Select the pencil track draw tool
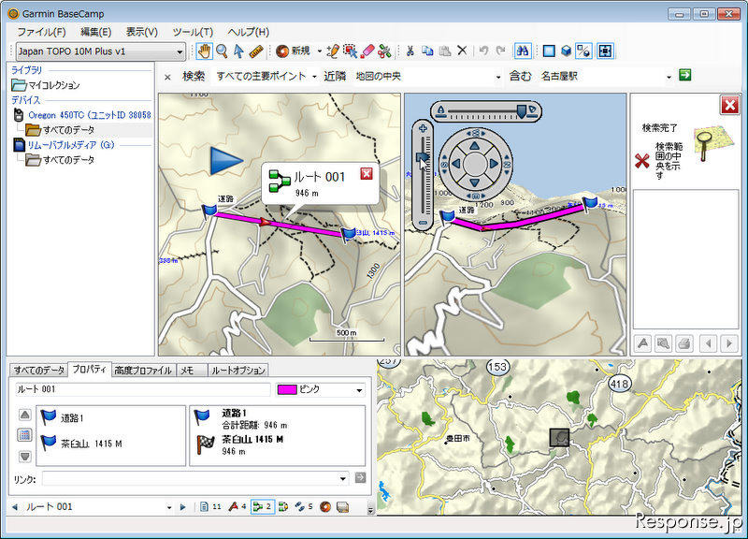748x539 pixels. (333, 51)
